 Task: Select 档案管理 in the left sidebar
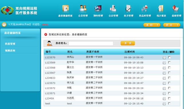(x=10, y=44)
